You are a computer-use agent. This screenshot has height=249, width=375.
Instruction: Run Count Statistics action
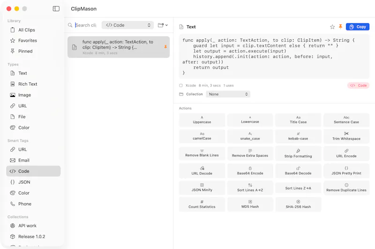(x=202, y=205)
